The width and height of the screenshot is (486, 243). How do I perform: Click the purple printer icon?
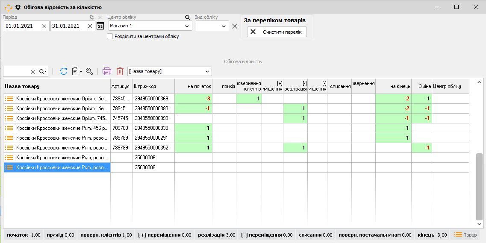point(107,71)
